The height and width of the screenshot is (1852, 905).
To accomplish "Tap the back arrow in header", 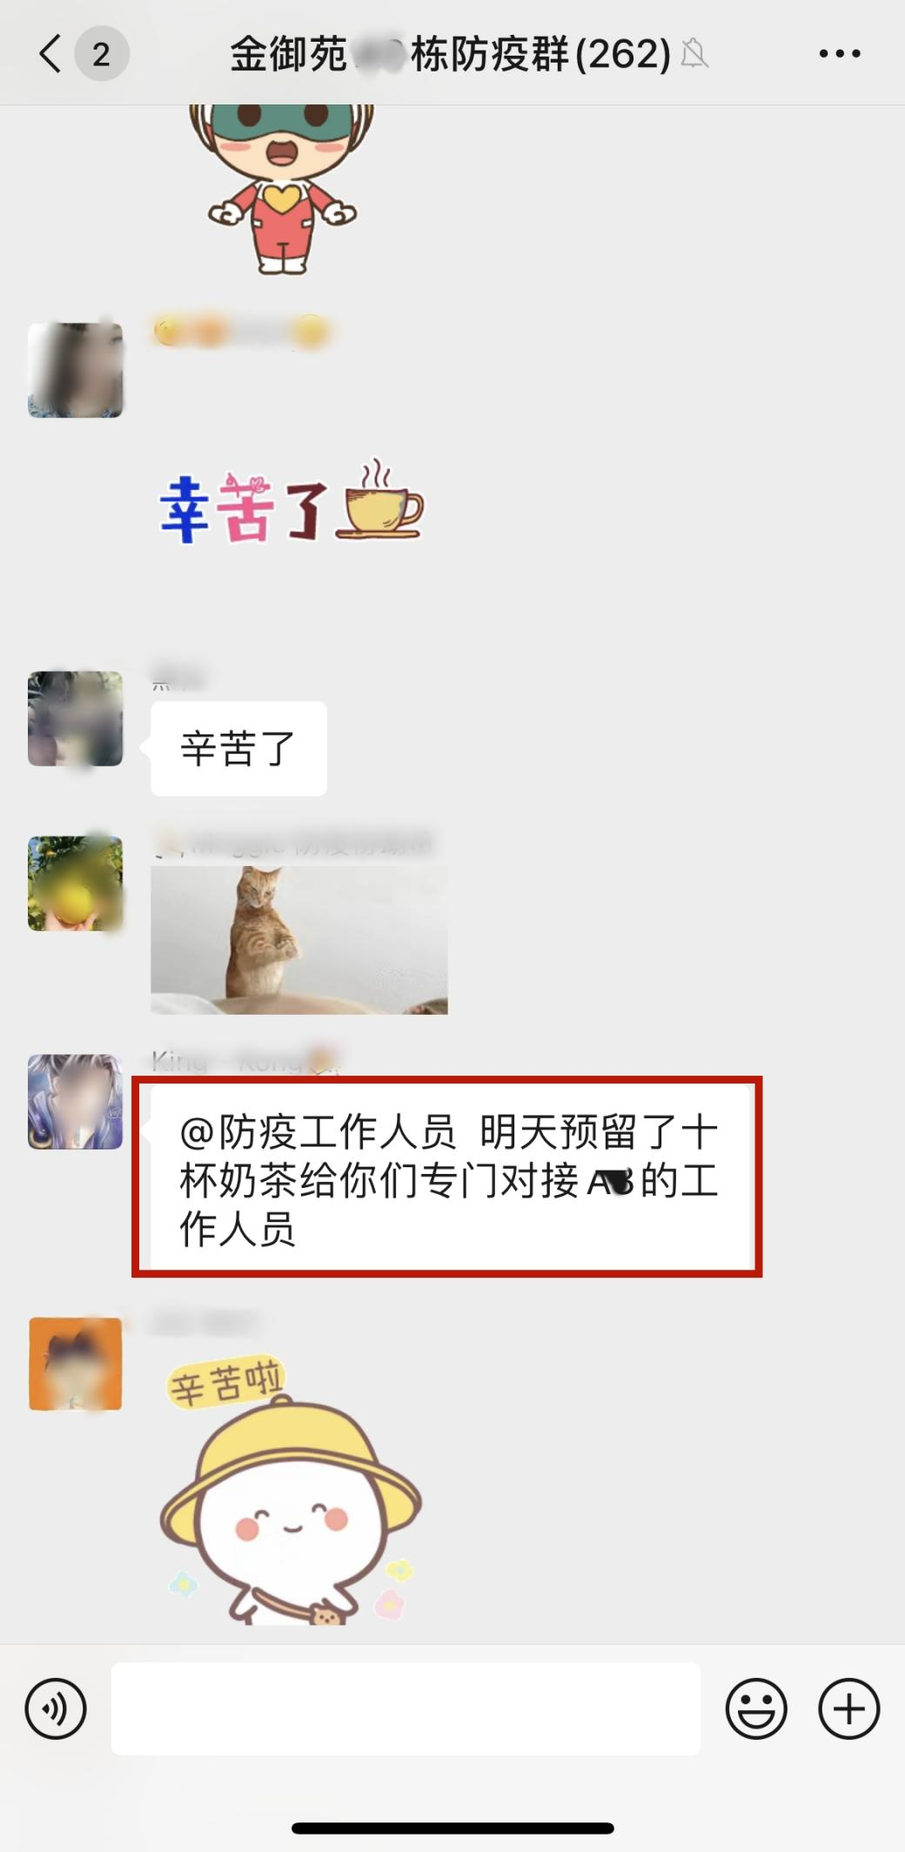I will coord(50,54).
